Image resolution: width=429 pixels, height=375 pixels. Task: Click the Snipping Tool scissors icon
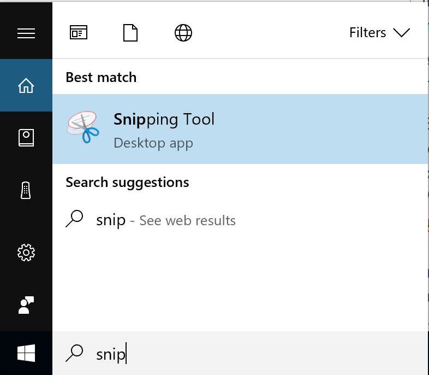(x=83, y=127)
